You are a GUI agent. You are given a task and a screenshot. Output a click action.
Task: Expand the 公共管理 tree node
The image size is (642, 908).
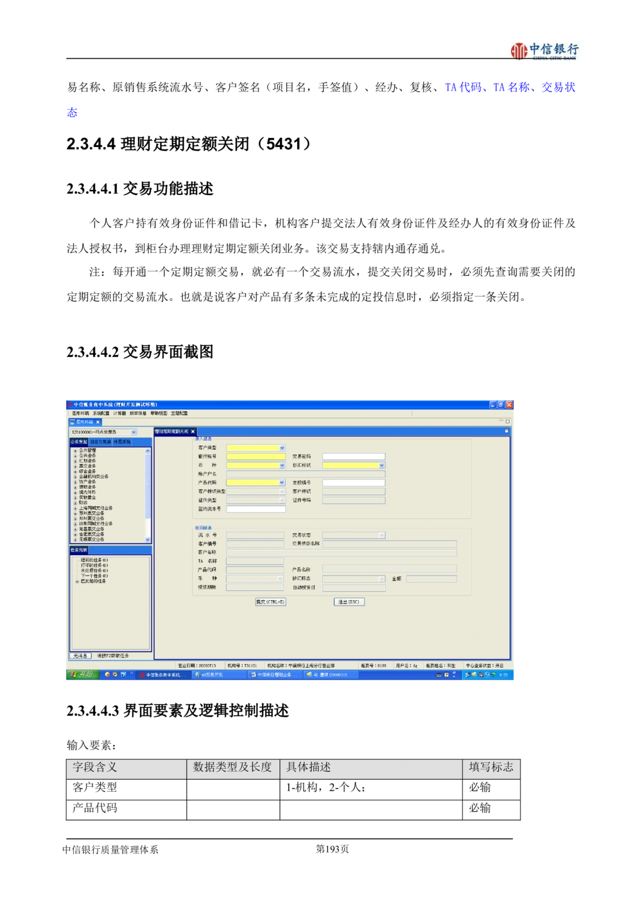click(x=75, y=451)
